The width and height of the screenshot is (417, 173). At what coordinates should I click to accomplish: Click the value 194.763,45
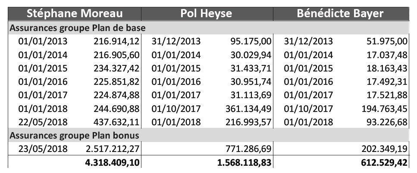pos(384,108)
